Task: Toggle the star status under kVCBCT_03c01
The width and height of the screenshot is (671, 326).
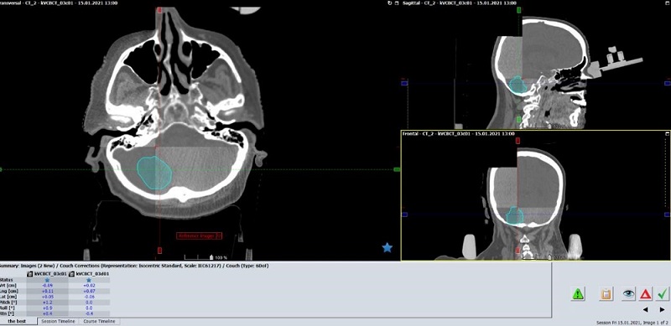Action: tap(47, 279)
